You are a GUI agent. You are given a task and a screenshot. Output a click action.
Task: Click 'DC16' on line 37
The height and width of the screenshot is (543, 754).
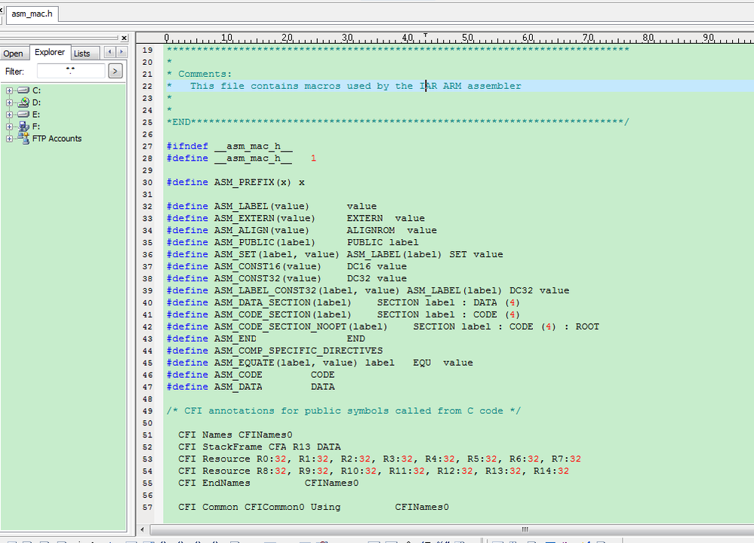[x=359, y=266]
